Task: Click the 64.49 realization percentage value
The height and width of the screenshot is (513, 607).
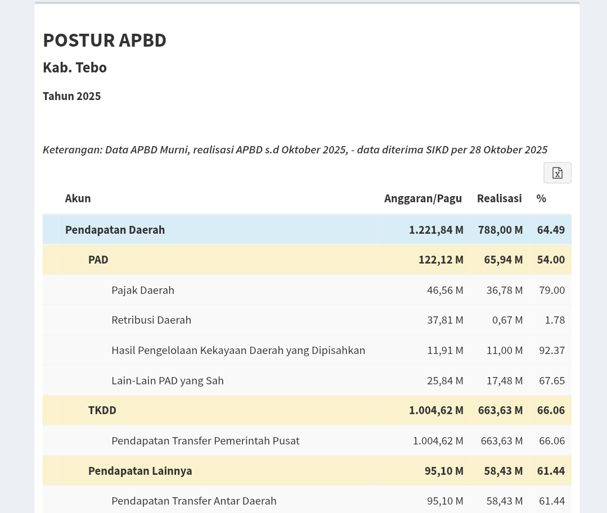Action: tap(550, 229)
